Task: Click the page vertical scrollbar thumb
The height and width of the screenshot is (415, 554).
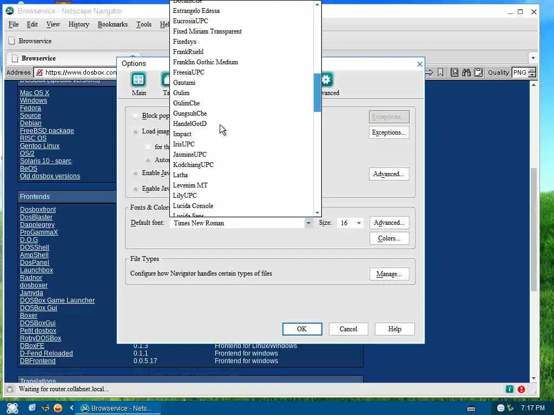Action: 533,229
